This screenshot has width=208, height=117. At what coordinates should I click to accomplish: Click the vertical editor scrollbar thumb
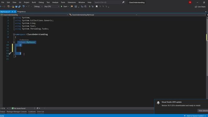tap(207, 47)
